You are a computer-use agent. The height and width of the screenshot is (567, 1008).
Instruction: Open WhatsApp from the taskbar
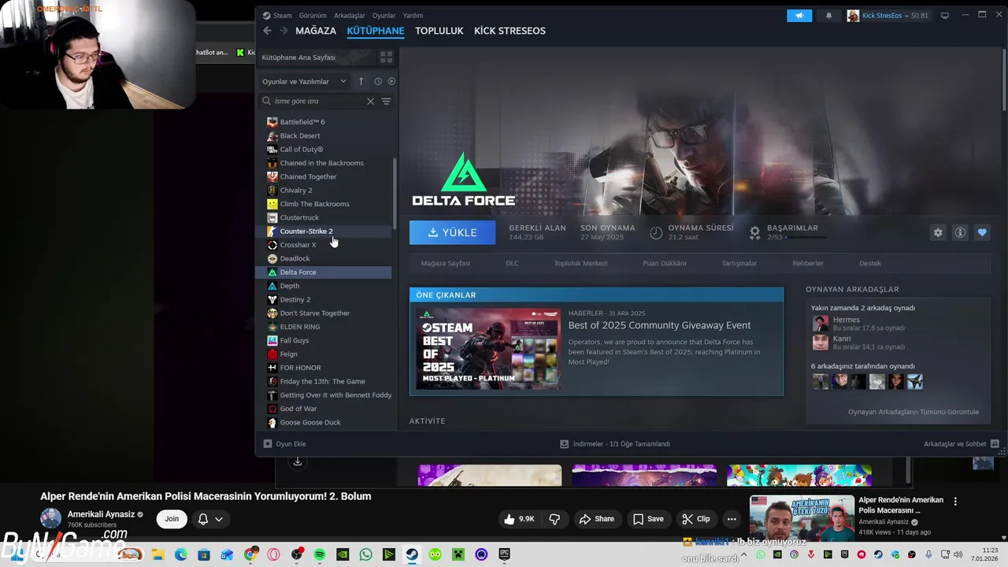click(365, 554)
